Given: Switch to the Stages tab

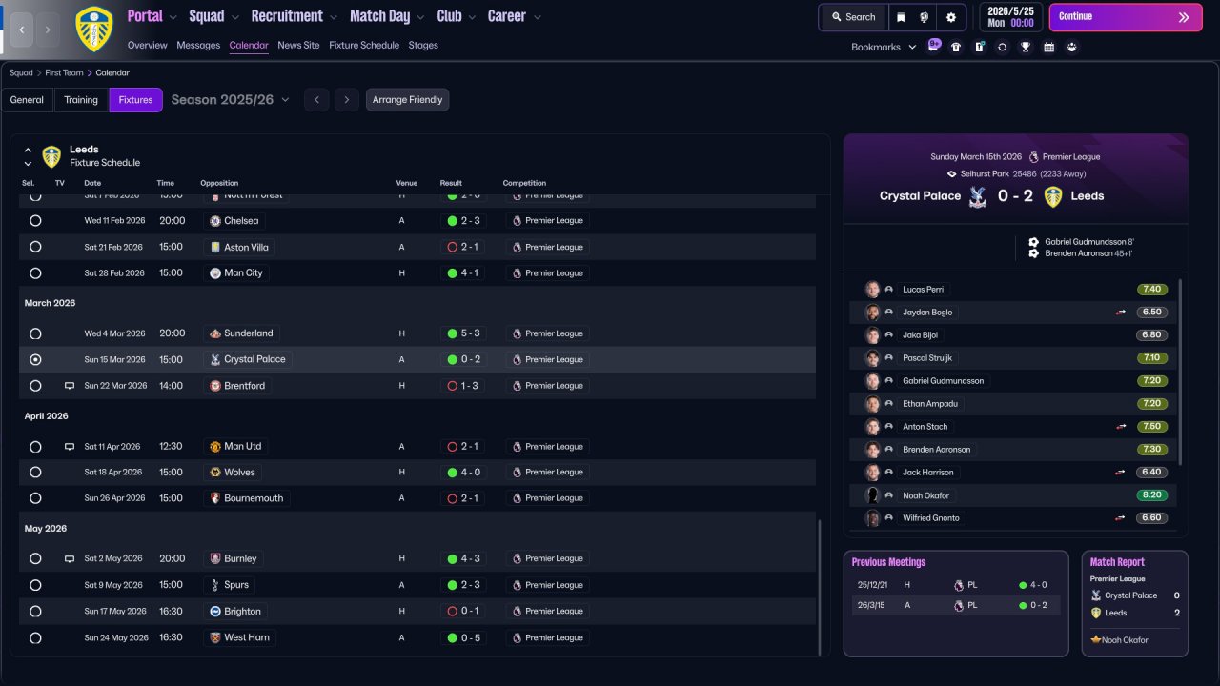Looking at the screenshot, I should (423, 45).
